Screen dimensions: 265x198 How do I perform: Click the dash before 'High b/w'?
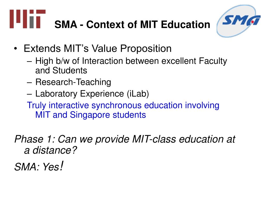tap(30, 62)
